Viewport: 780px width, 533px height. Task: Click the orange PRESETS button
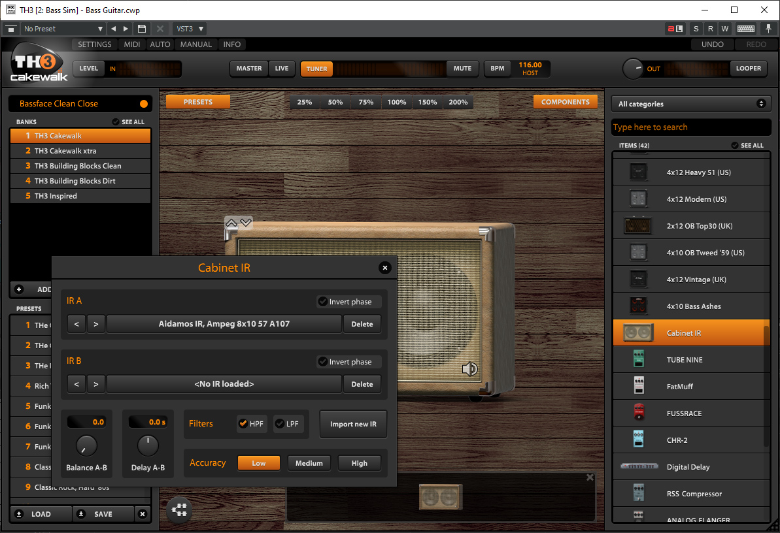(x=198, y=102)
